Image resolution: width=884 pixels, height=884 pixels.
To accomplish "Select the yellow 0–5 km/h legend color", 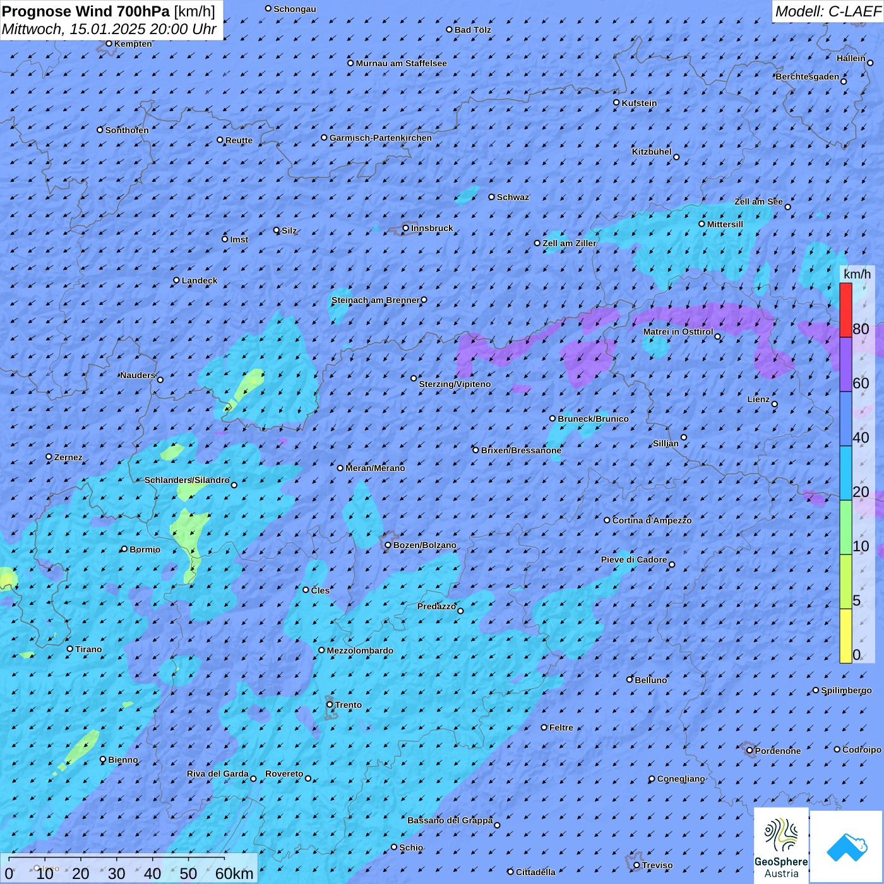I will (x=845, y=636).
